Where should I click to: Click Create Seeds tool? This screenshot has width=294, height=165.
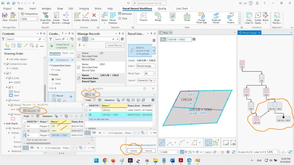258,18
